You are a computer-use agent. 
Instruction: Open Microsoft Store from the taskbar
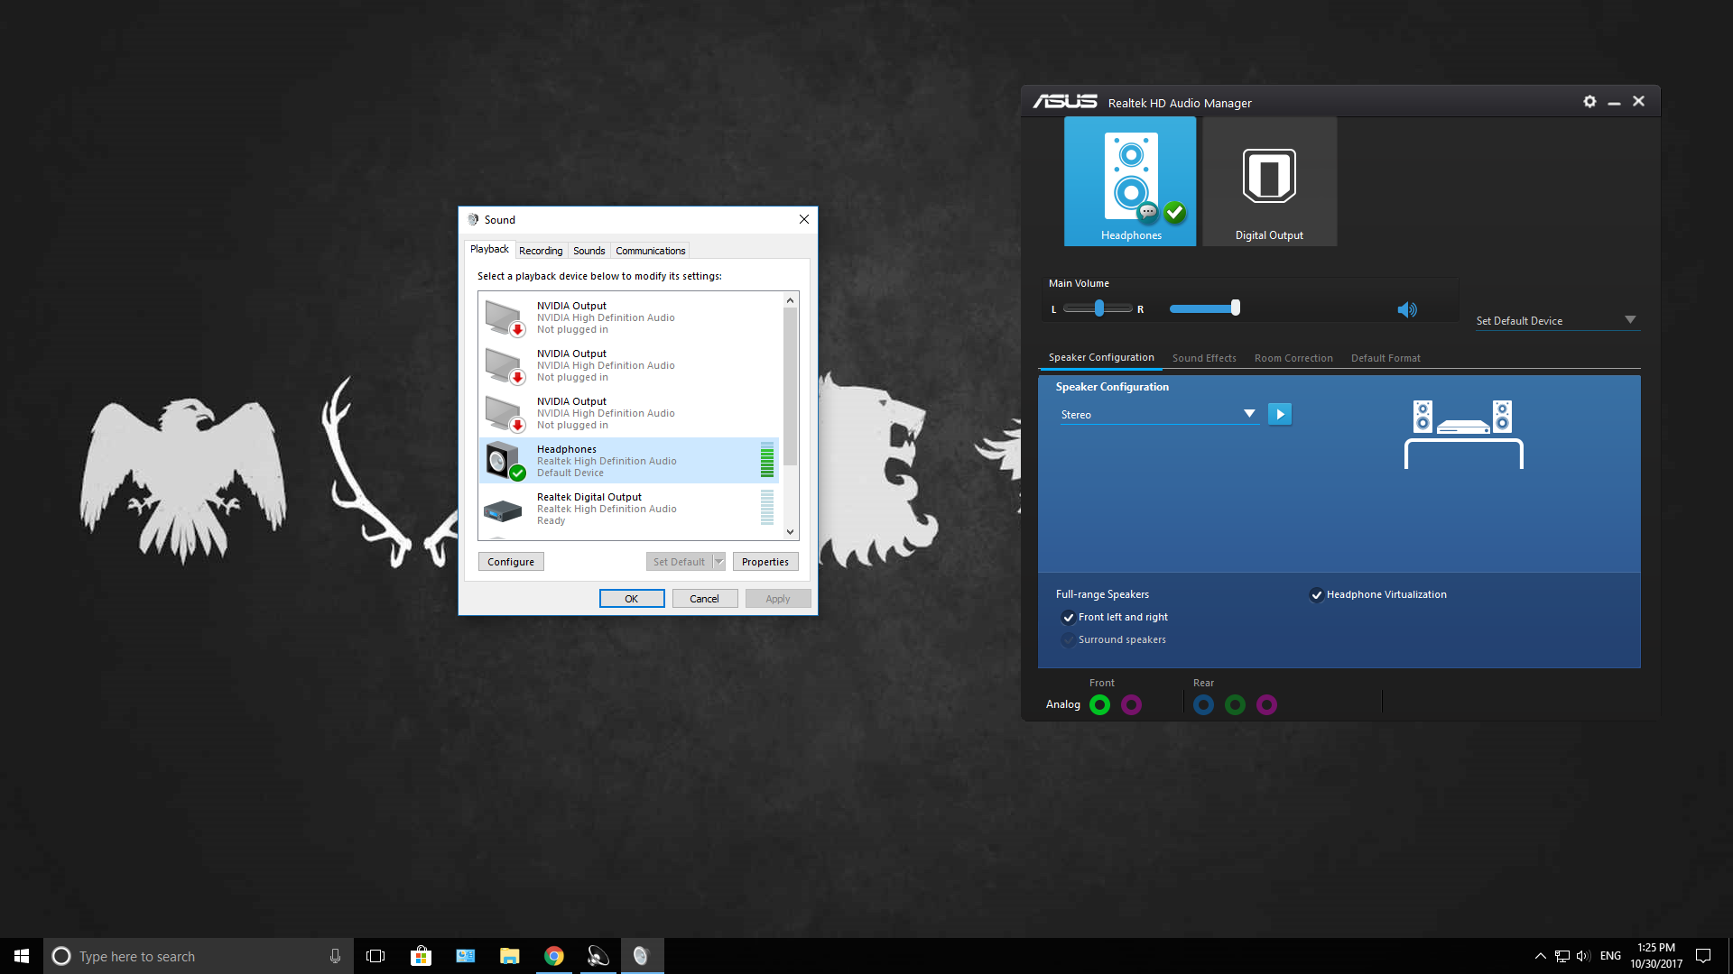click(421, 956)
